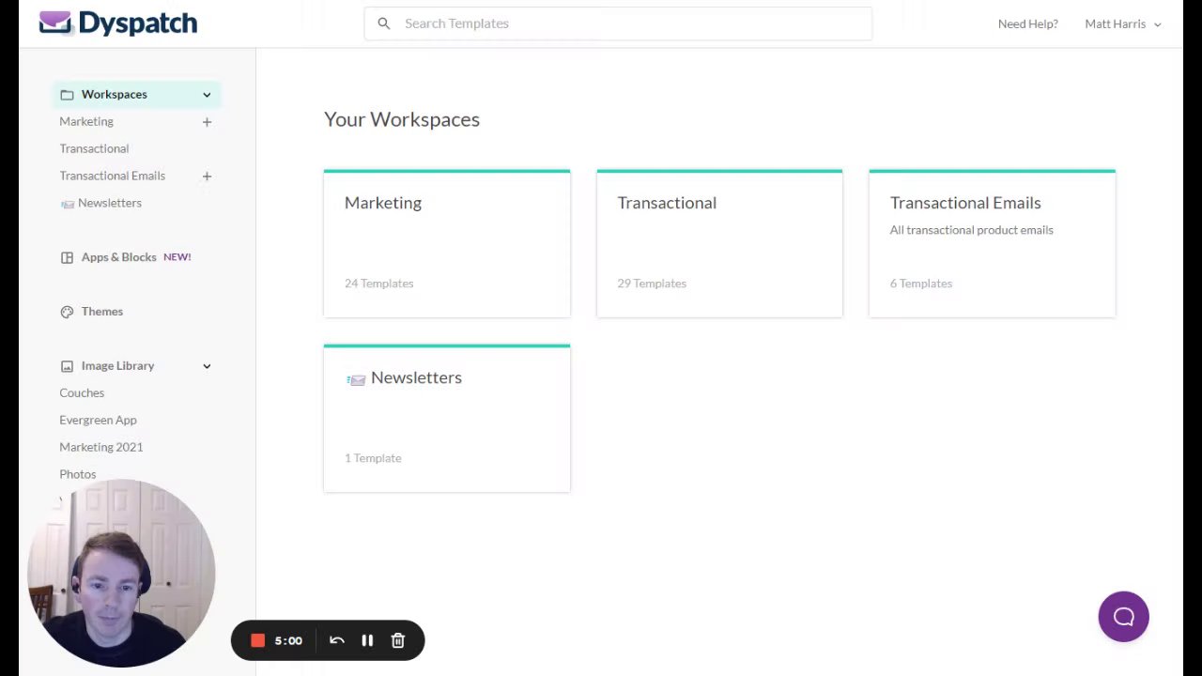Click the plus icon beside Transactional Emails
This screenshot has width=1202, height=676.
[207, 177]
